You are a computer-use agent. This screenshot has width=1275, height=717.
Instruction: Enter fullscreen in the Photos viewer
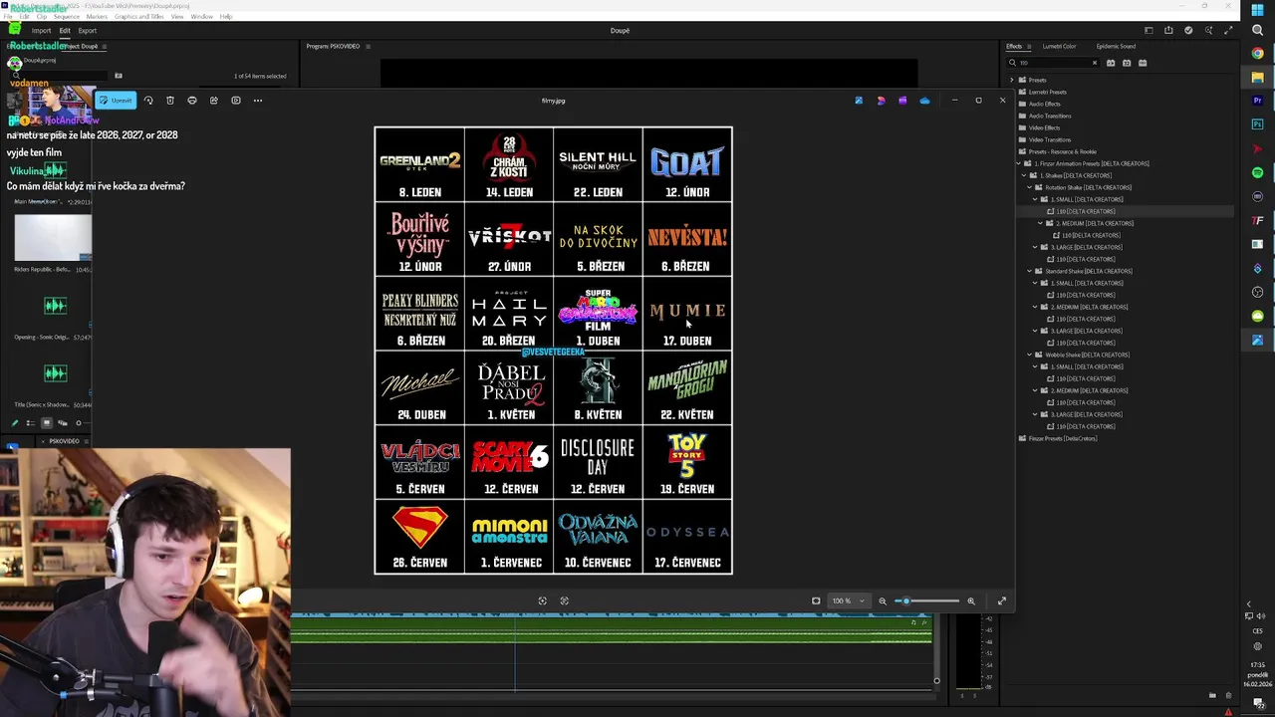pyautogui.click(x=1002, y=600)
